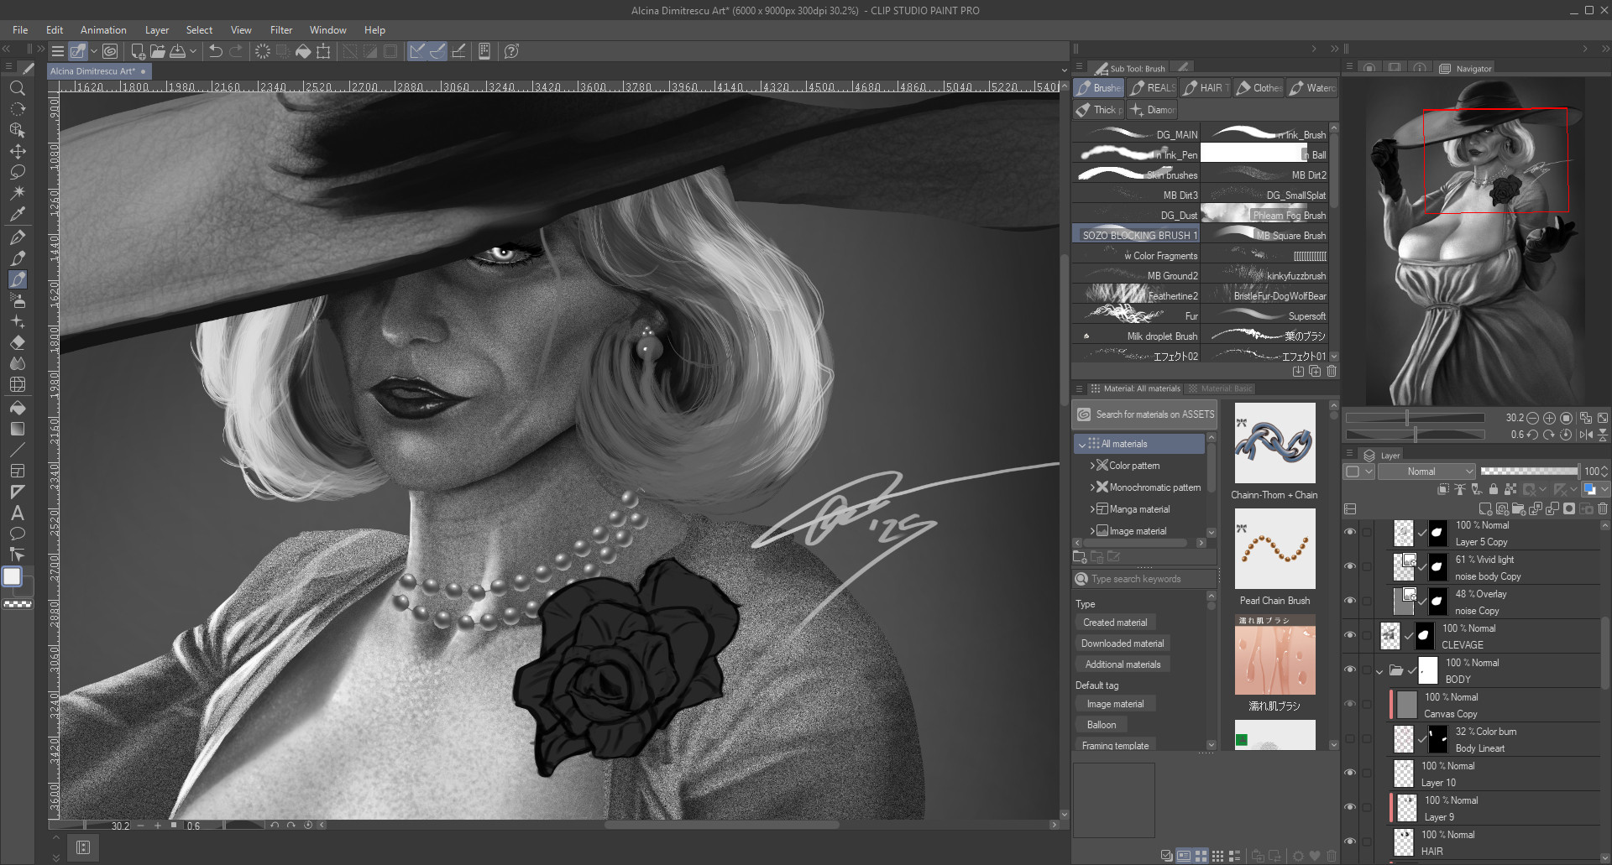This screenshot has width=1612, height=865.
Task: Select the Balloon tool
Action: pyautogui.click(x=17, y=534)
